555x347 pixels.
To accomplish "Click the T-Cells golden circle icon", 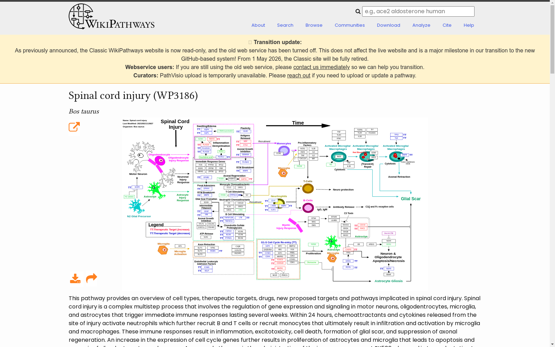I will 308,188.
